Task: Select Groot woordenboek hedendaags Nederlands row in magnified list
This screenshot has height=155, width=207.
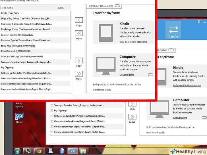Action: [35, 78]
